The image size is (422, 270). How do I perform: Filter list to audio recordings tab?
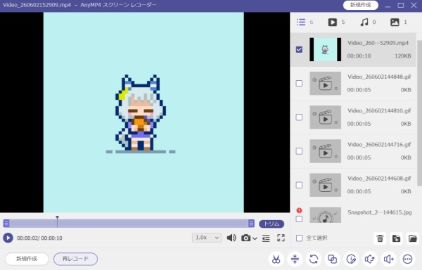pyautogui.click(x=368, y=22)
